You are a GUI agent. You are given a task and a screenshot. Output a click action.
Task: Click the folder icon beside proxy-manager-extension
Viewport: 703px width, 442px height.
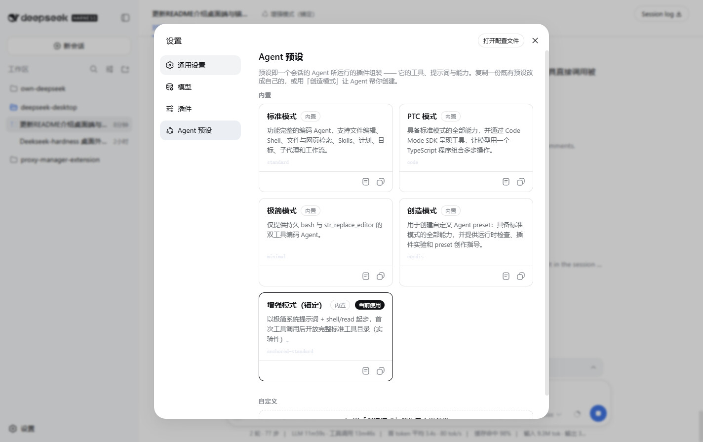click(x=14, y=160)
